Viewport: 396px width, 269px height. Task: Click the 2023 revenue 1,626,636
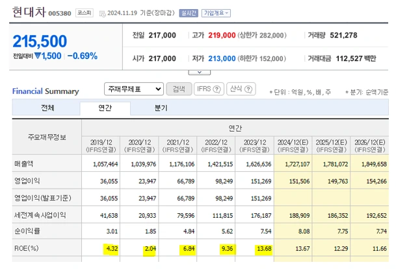tap(259, 165)
